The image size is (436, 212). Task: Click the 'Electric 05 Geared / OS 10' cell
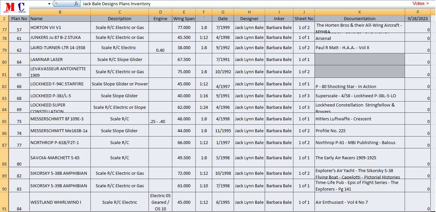click(x=160, y=202)
